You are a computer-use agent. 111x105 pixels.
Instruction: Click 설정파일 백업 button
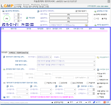coord(57,102)
